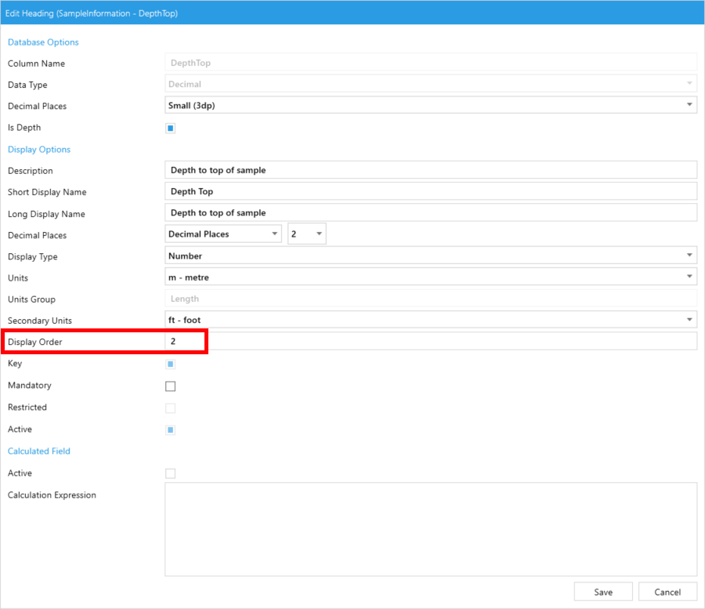The image size is (705, 609).
Task: Click the Display Order input field
Action: [x=430, y=342]
